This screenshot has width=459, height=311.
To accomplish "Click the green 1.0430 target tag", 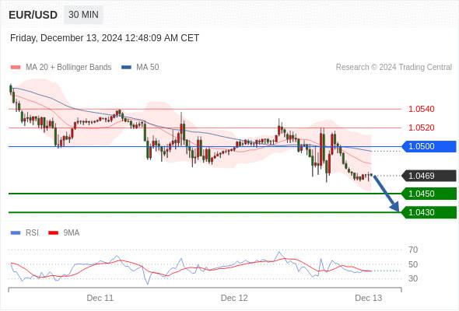I will point(429,212).
